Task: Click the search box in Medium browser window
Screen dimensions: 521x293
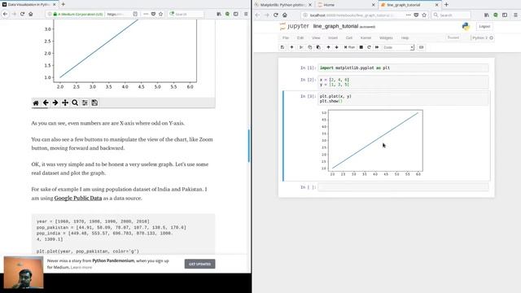Action: (186, 14)
